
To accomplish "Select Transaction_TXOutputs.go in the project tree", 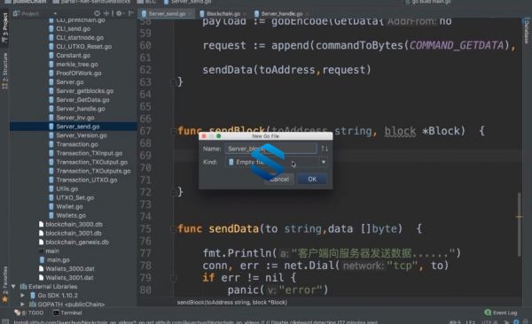I will (x=93, y=171).
